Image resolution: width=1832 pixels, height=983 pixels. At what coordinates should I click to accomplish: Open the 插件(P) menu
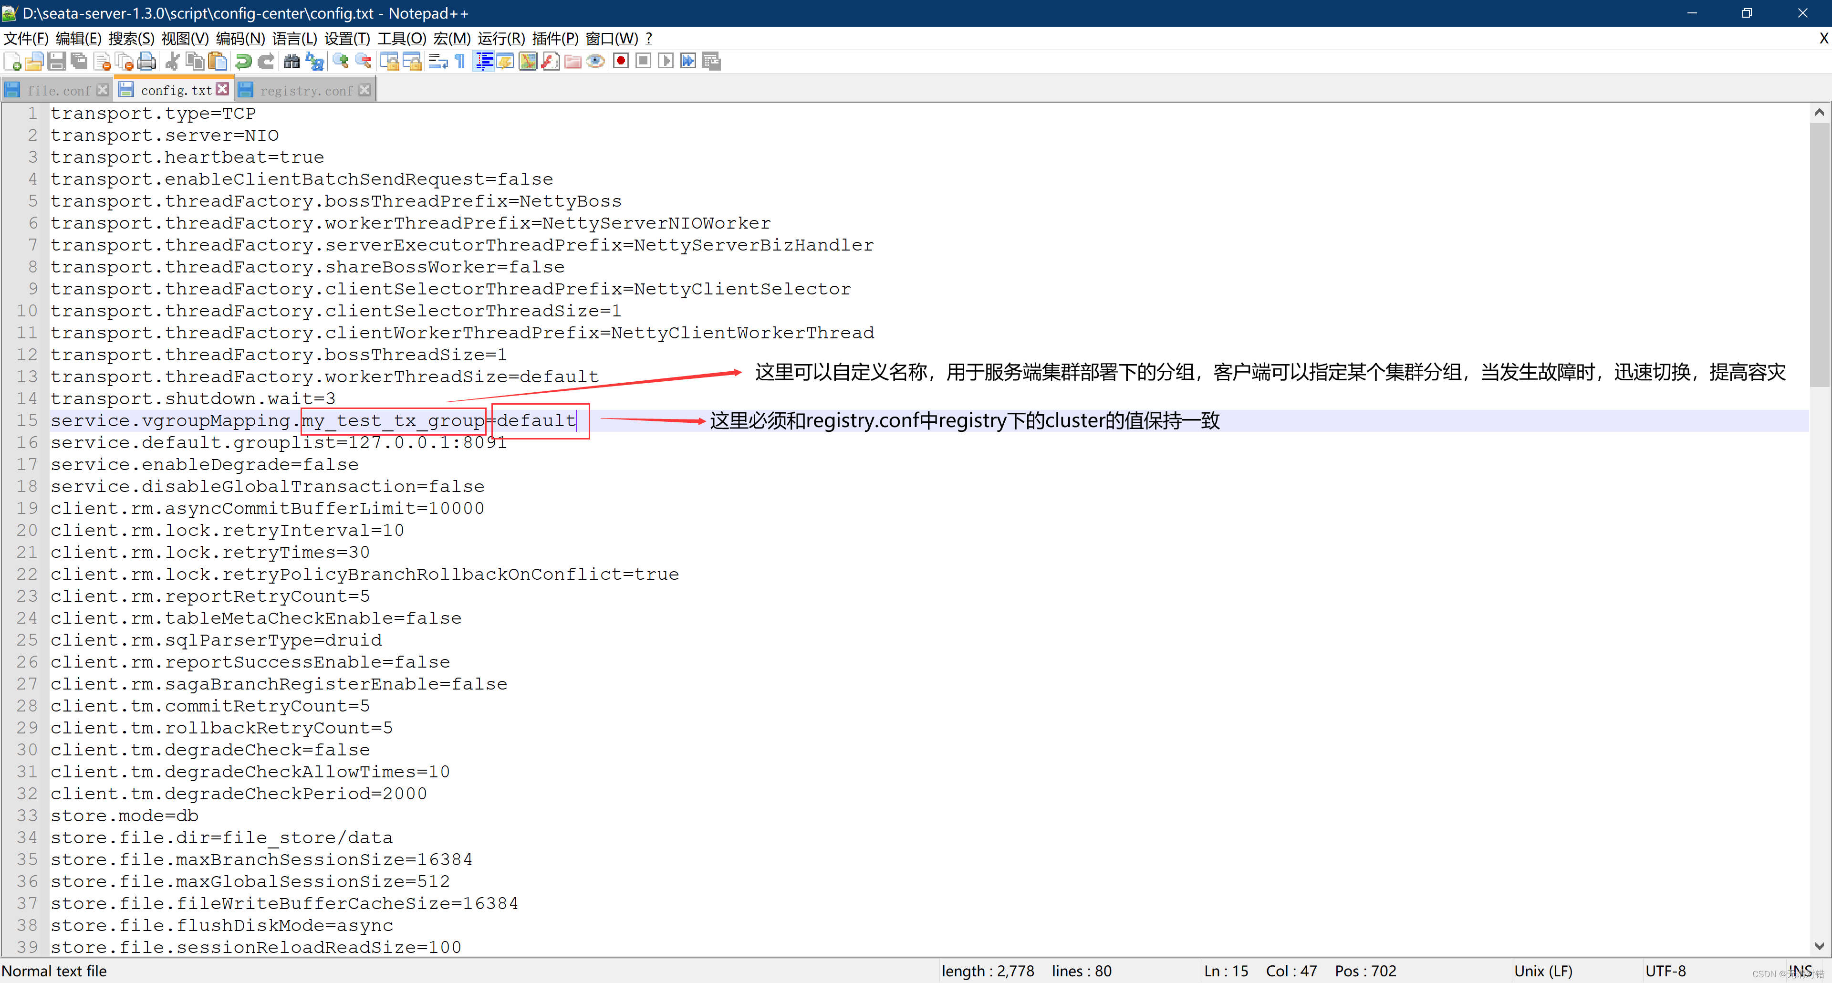[555, 38]
